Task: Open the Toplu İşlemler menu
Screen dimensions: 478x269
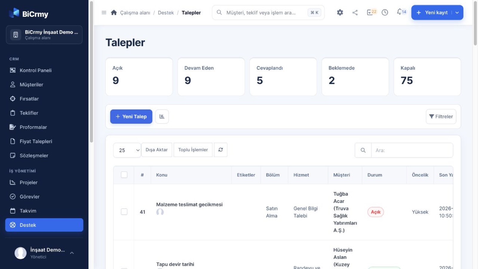Action: click(x=193, y=150)
